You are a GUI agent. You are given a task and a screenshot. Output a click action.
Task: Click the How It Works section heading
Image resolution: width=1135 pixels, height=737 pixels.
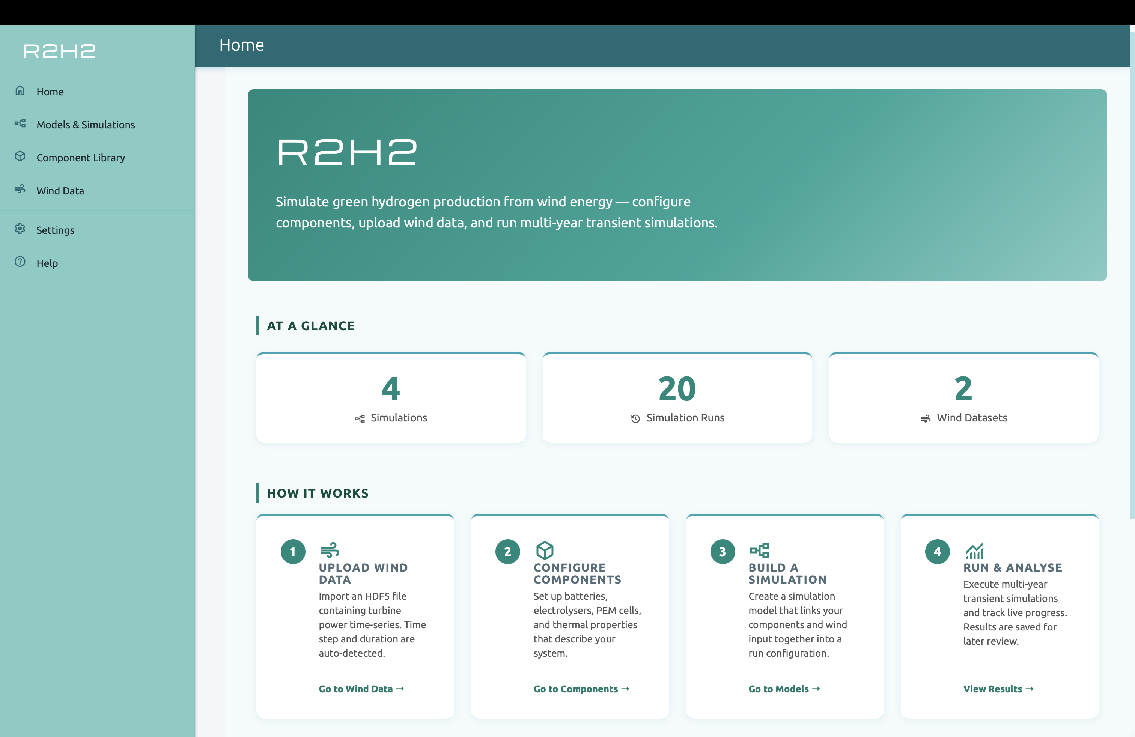(318, 493)
